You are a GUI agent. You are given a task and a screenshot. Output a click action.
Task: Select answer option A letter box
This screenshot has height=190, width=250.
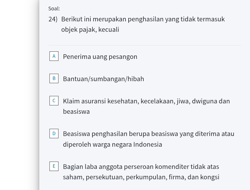pos(54,56)
